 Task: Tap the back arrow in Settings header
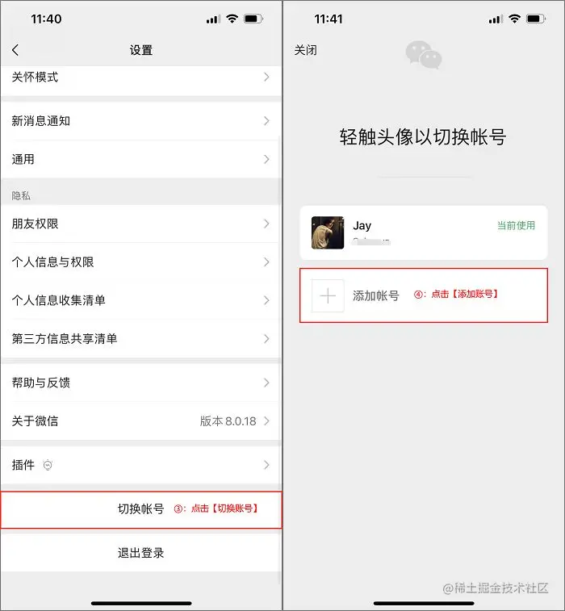pyautogui.click(x=15, y=50)
